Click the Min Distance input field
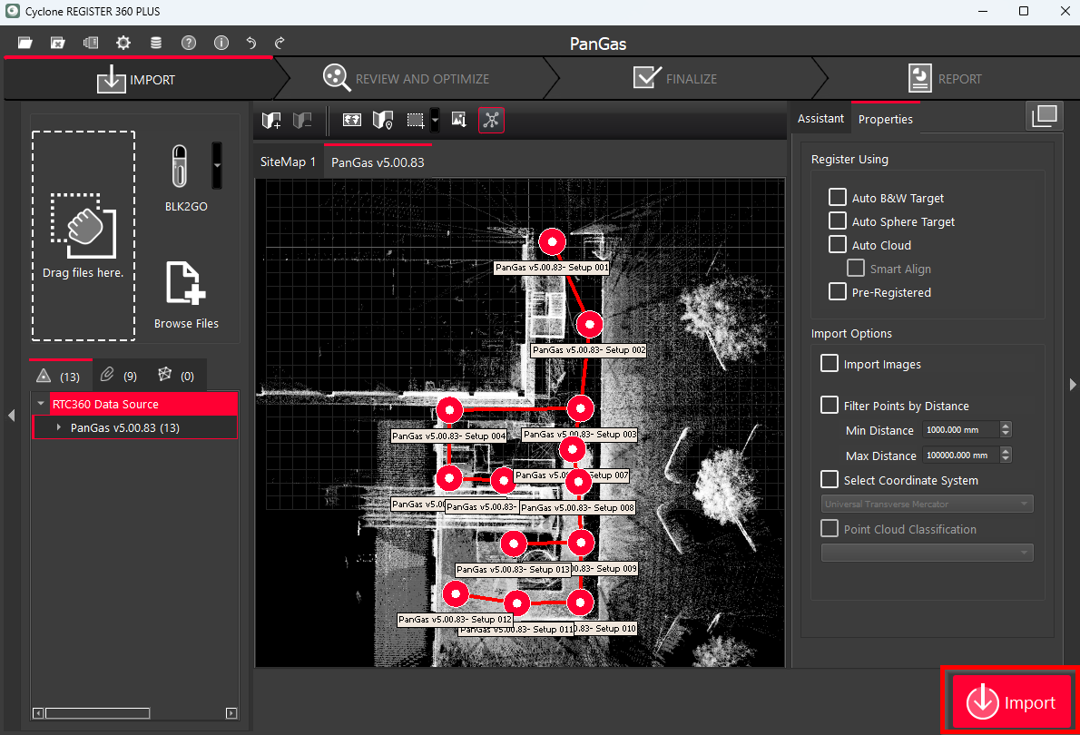The width and height of the screenshot is (1080, 735). (959, 430)
